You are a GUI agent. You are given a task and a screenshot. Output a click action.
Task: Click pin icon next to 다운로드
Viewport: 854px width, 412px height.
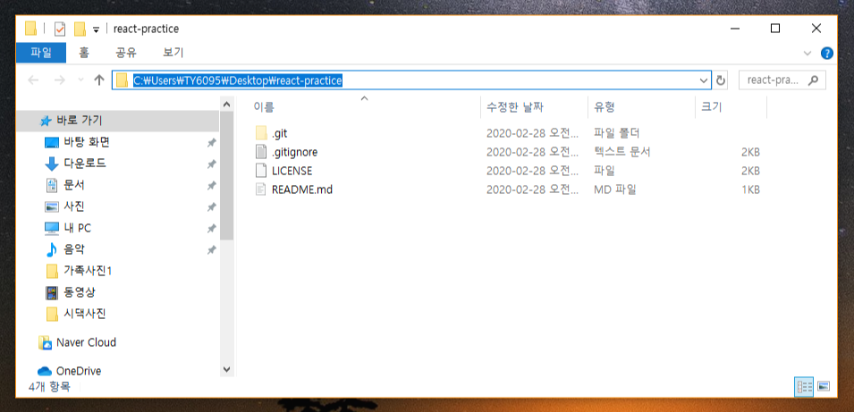[211, 164]
